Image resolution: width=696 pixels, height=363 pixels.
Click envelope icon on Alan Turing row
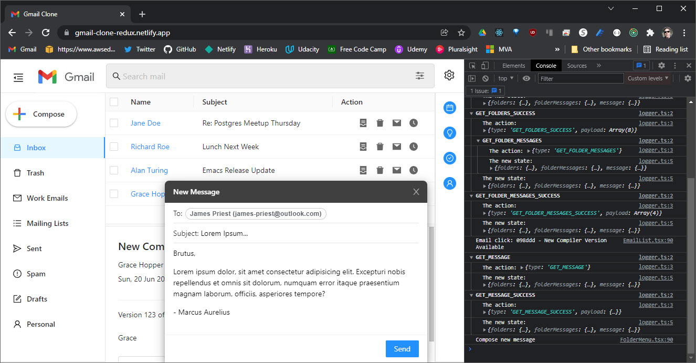[x=397, y=170]
